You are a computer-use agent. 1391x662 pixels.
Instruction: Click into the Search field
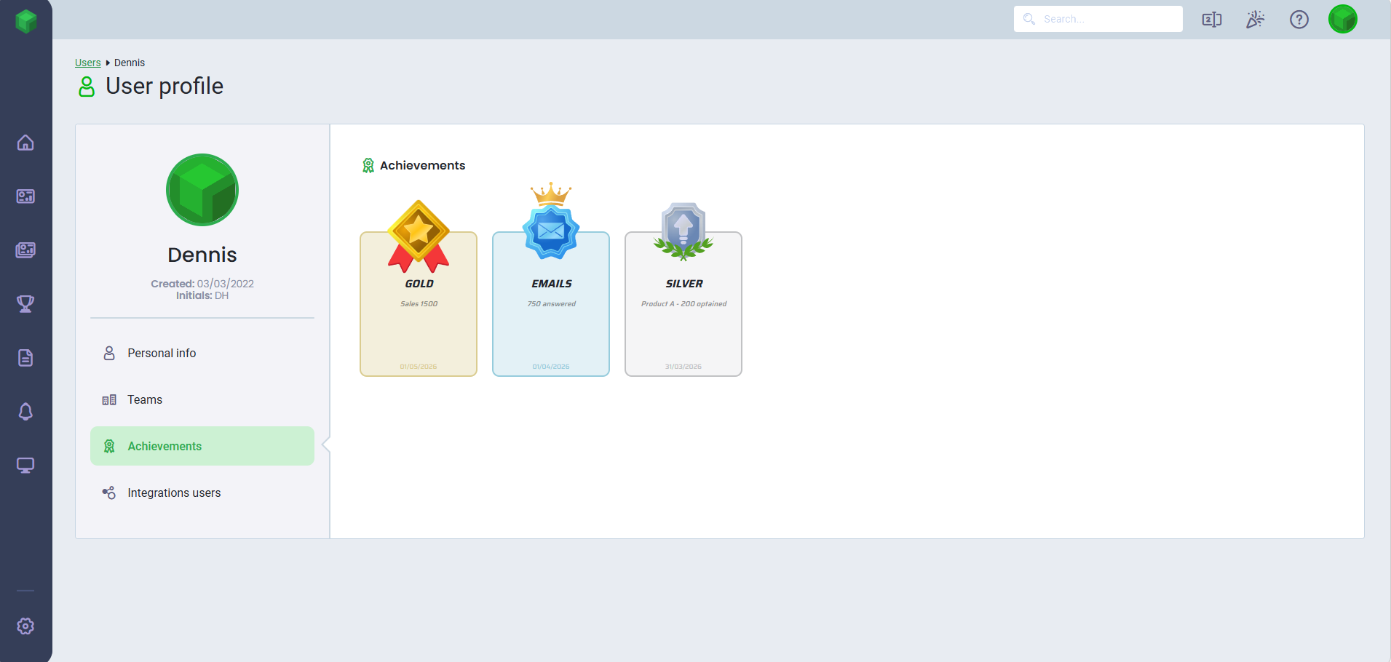coord(1098,19)
